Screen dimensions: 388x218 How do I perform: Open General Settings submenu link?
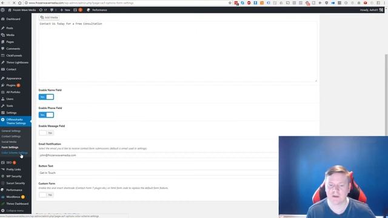pyautogui.click(x=11, y=131)
